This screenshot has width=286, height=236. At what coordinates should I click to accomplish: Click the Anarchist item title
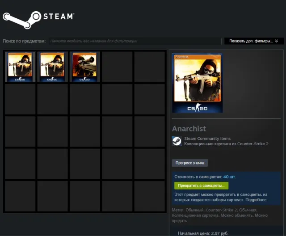click(x=189, y=129)
